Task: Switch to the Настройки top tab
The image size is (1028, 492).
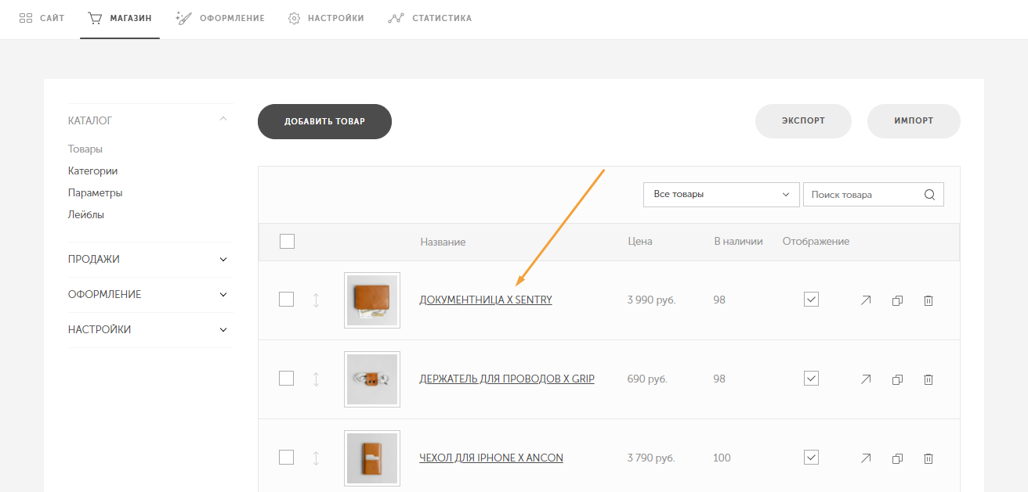Action: click(x=326, y=18)
